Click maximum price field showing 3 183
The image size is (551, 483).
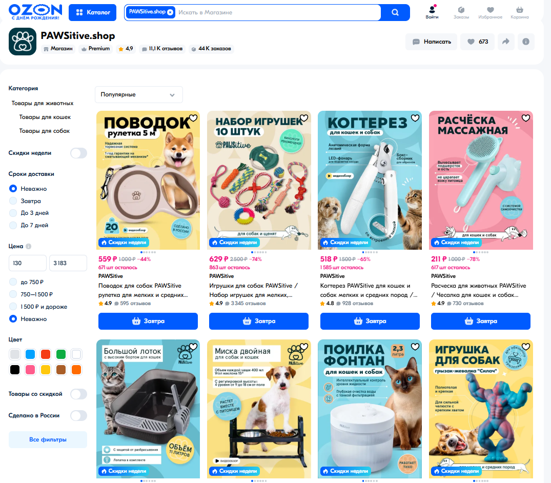tap(68, 263)
